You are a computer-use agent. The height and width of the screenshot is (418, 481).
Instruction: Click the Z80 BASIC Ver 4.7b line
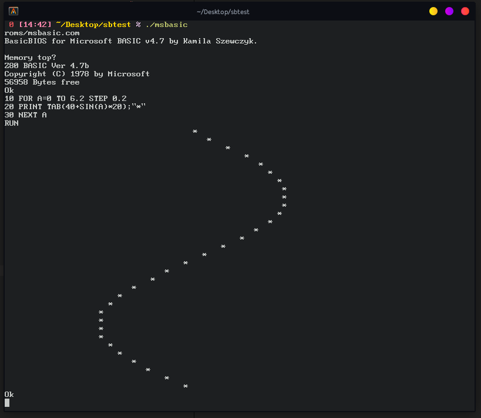coord(46,66)
